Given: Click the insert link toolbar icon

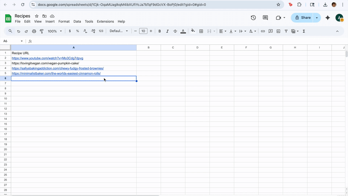Looking at the screenshot, I should (x=263, y=31).
